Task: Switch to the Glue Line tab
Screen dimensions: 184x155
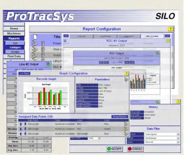Action: coord(82,36)
